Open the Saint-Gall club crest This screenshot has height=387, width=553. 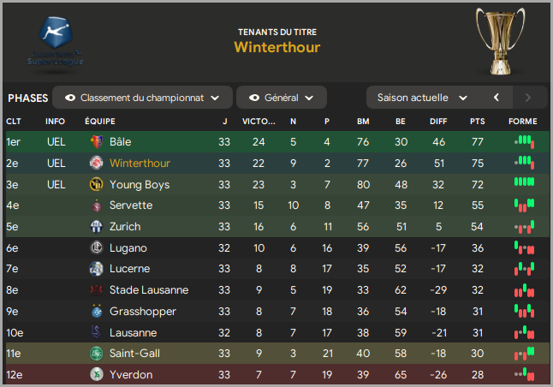pos(96,353)
